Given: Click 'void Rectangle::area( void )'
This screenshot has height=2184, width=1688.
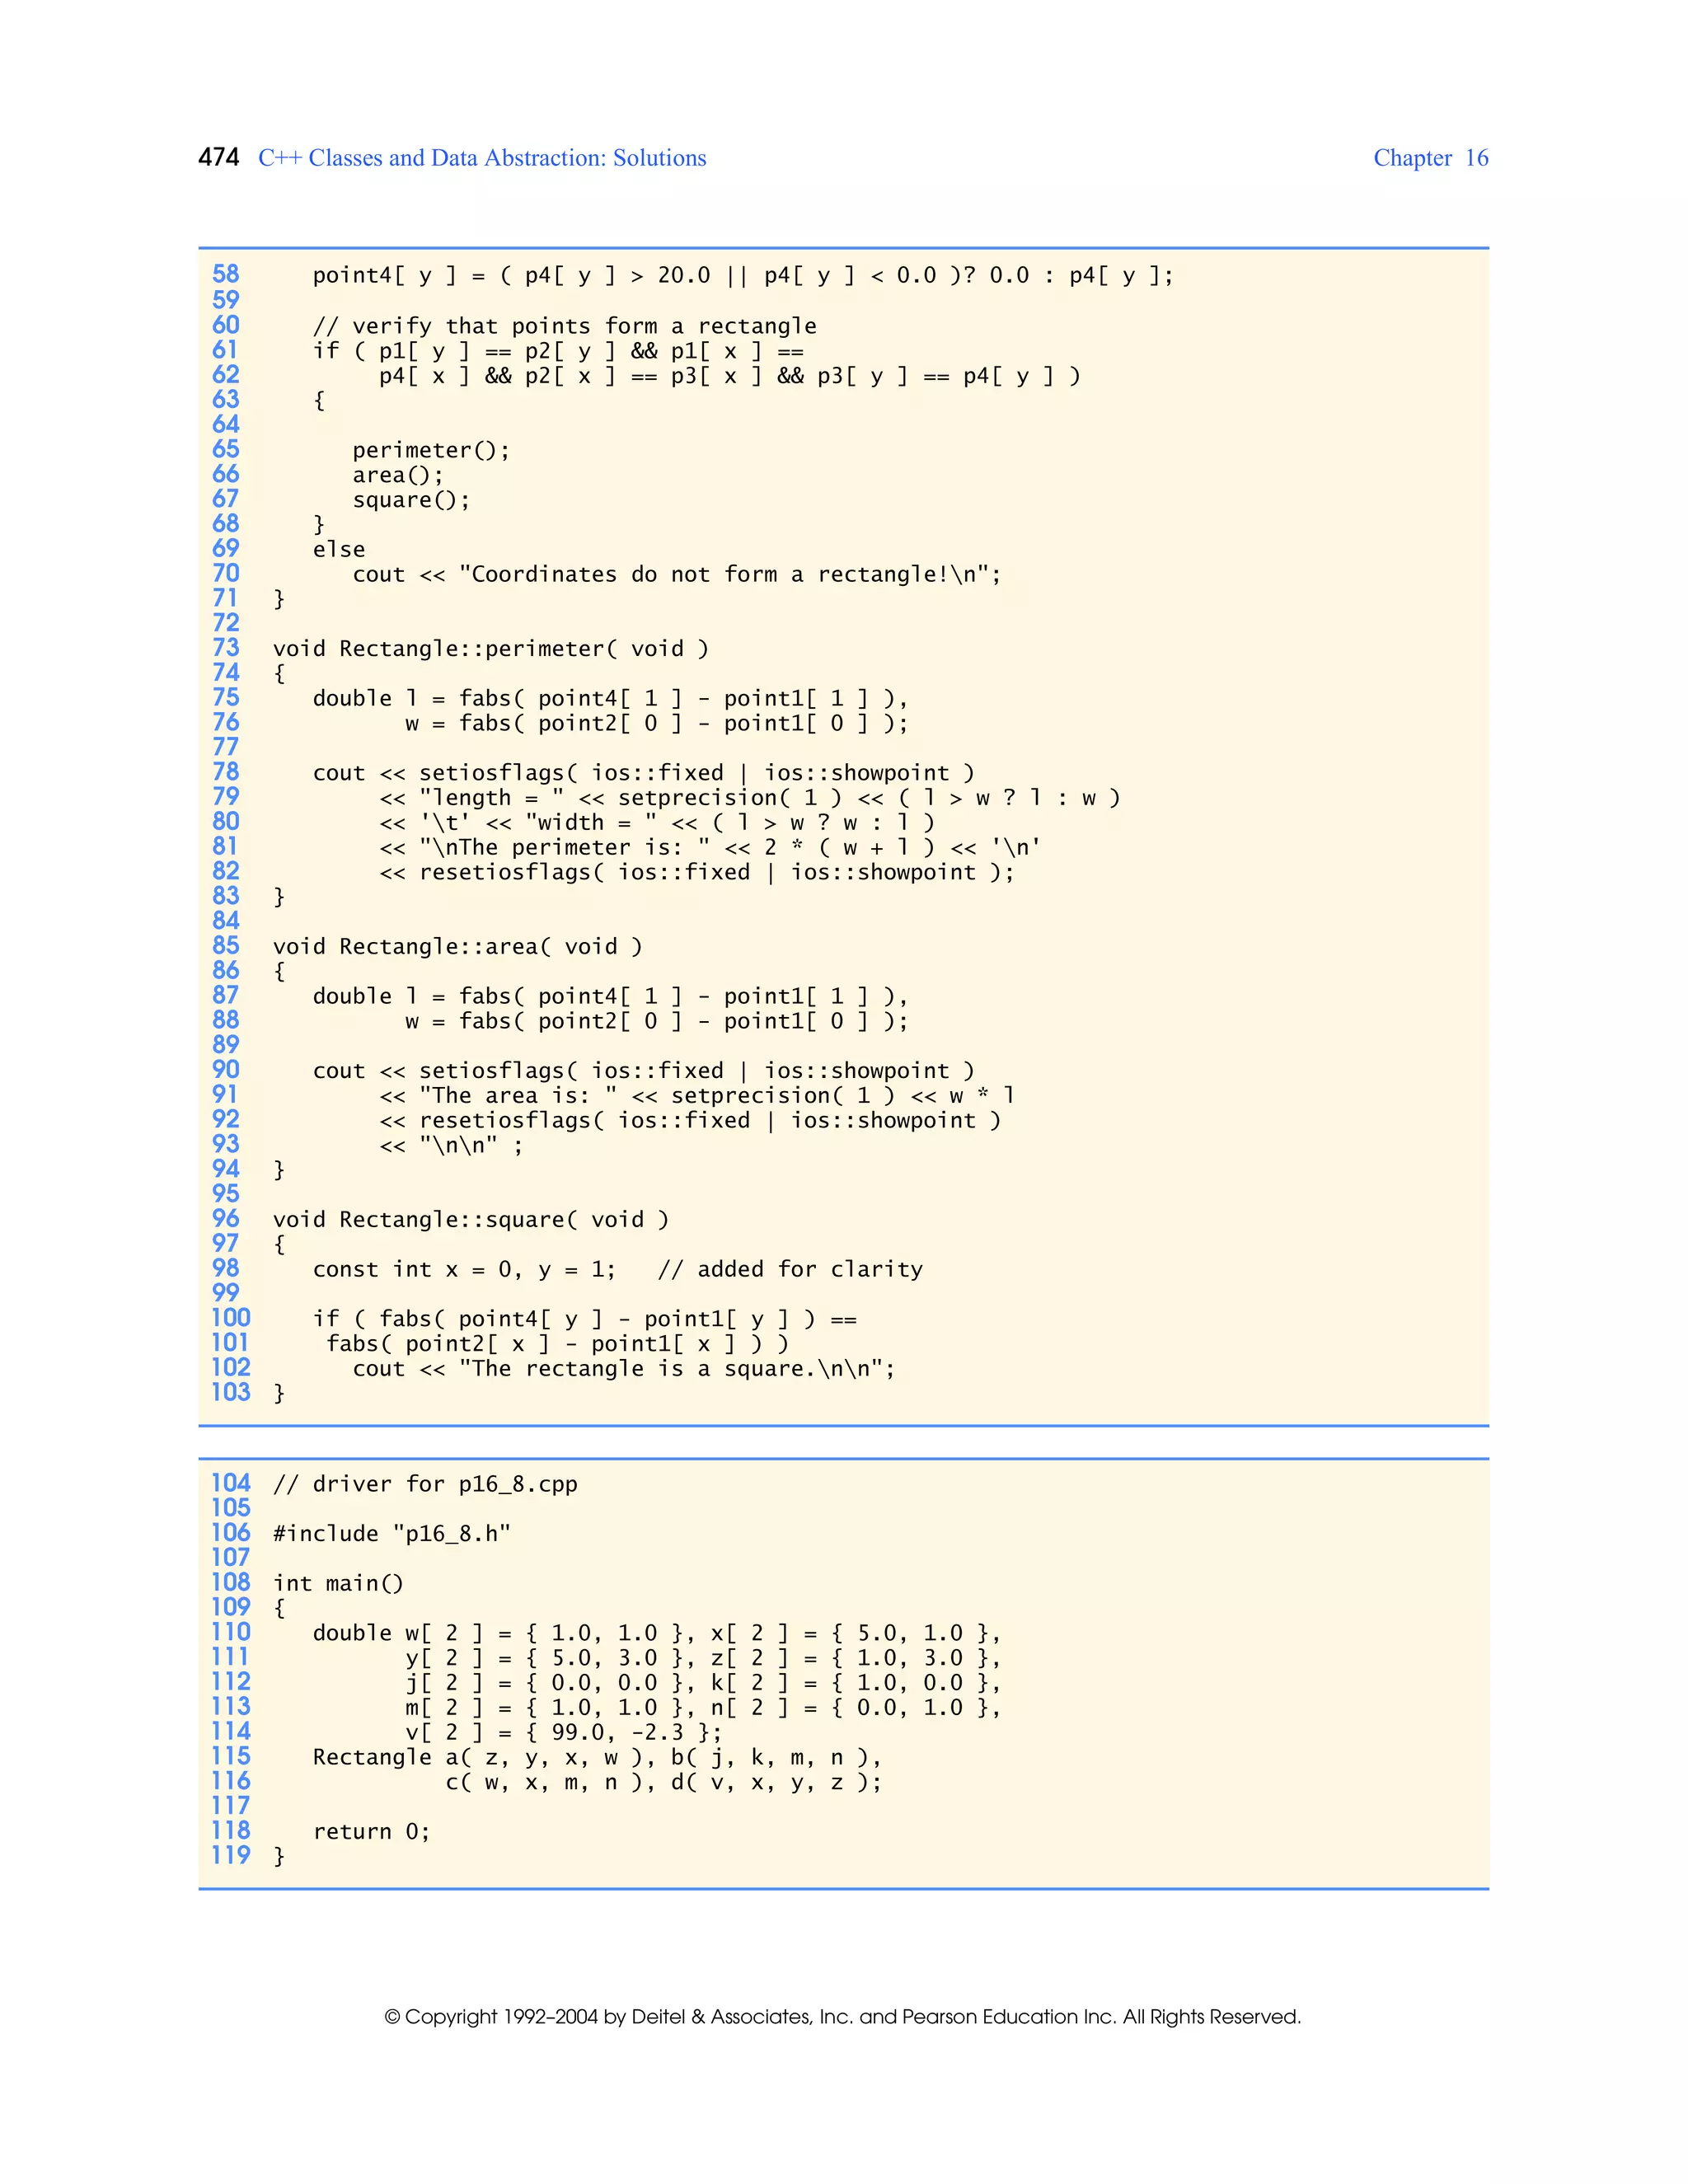Looking at the screenshot, I should [x=458, y=946].
